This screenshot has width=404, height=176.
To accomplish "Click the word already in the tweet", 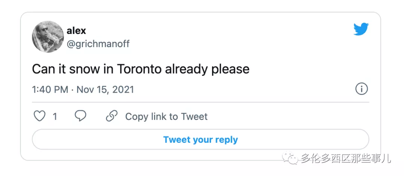I will (x=186, y=70).
